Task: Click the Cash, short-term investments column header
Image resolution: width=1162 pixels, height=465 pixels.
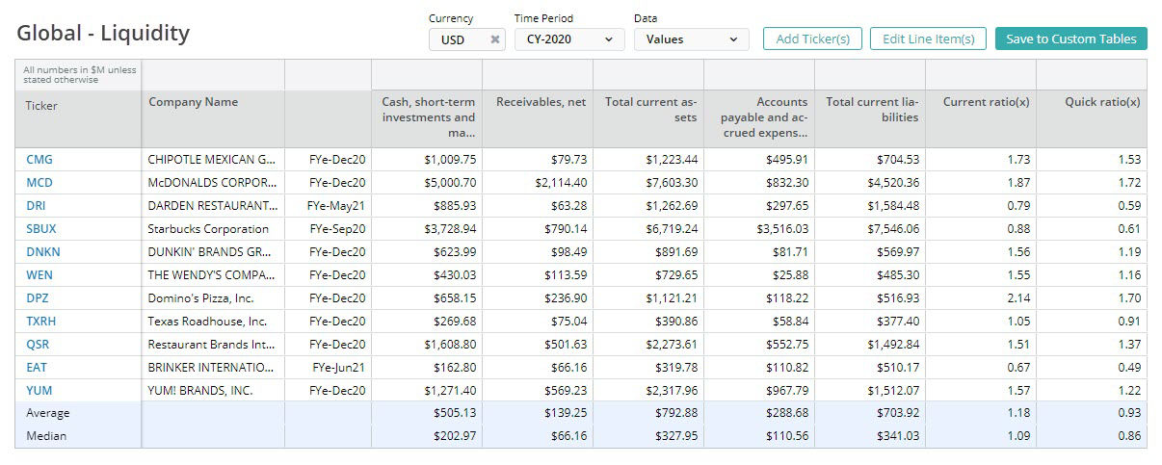Action: tap(427, 117)
